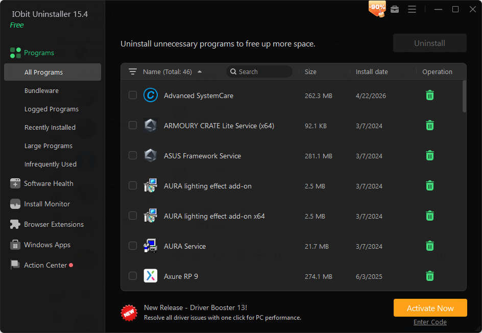This screenshot has height=333, width=482.
Task: Click the trash icon for Axure RP 9
Action: click(x=430, y=276)
